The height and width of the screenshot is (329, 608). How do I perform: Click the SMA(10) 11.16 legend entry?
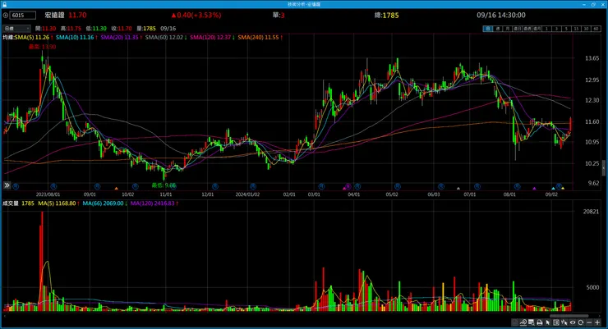click(x=76, y=38)
